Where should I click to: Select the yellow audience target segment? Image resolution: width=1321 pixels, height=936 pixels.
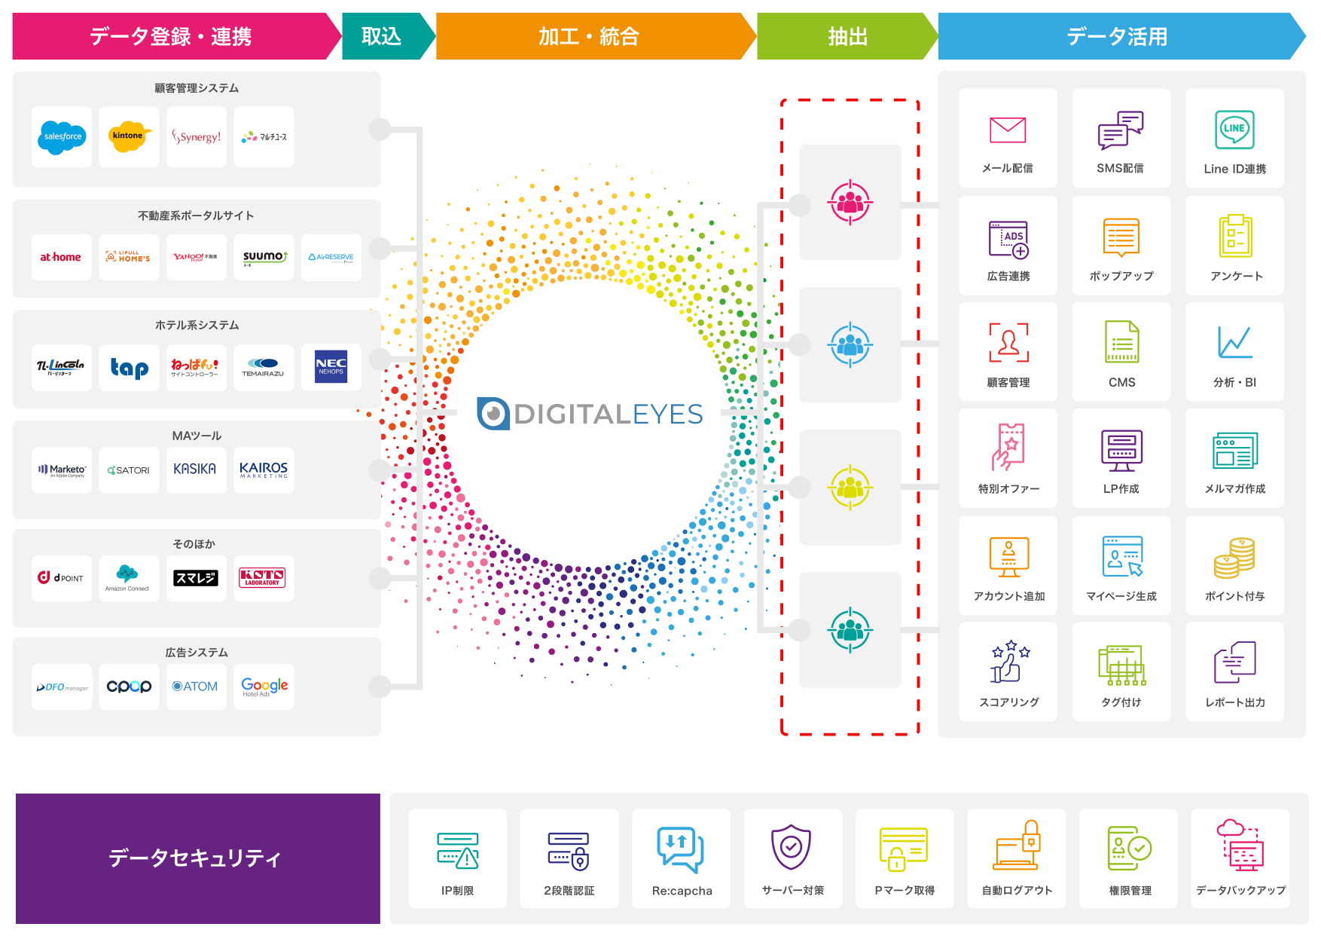tap(850, 488)
